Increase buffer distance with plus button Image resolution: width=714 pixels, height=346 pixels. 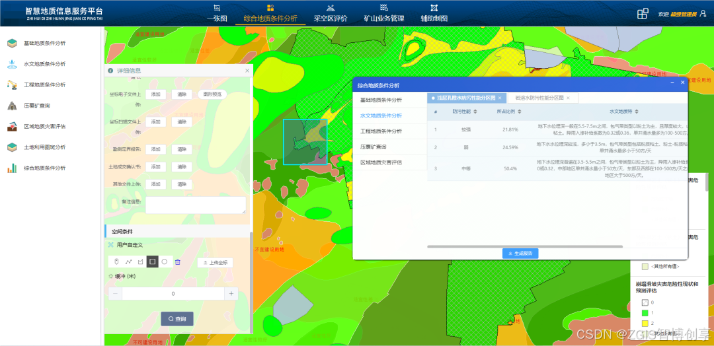coord(231,294)
